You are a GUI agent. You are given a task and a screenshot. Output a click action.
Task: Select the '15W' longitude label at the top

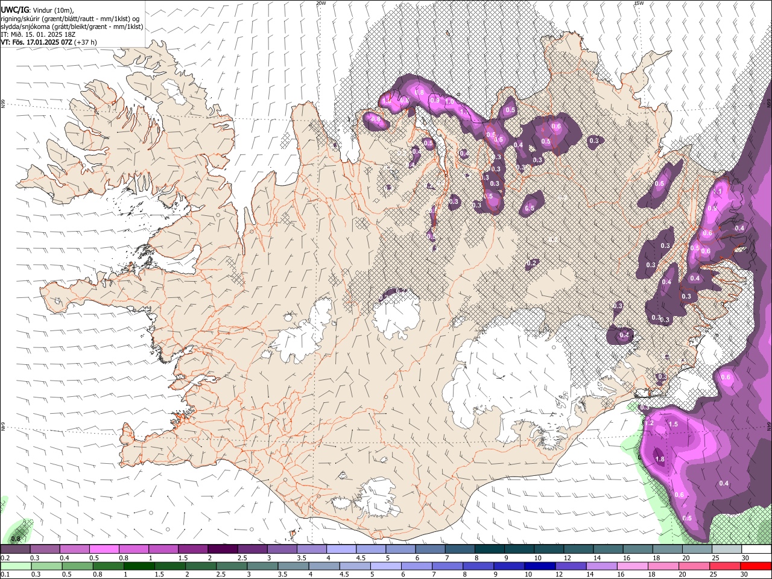point(639,3)
